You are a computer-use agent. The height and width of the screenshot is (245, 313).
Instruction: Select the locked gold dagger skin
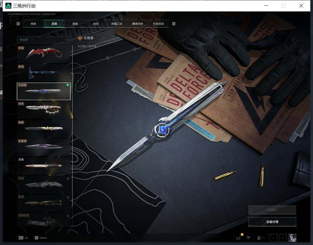tap(44, 203)
